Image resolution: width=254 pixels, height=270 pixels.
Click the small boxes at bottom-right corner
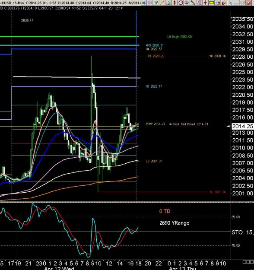[x=248, y=262]
